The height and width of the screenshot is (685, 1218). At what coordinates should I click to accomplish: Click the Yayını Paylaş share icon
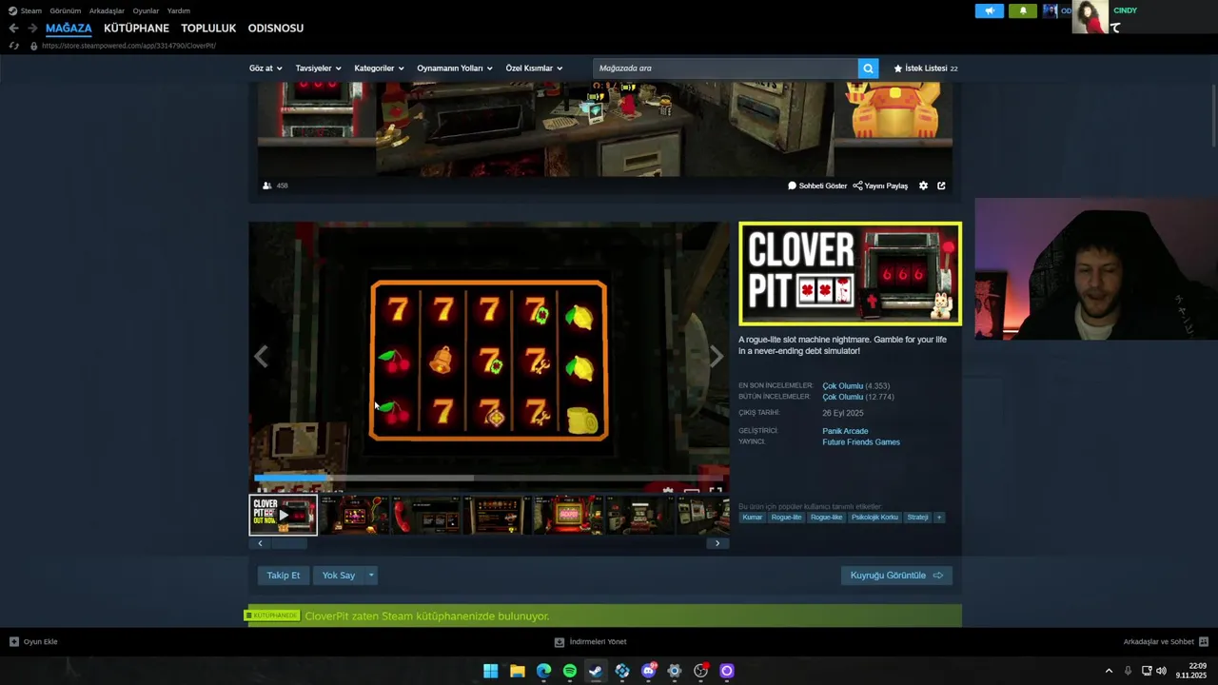click(857, 186)
